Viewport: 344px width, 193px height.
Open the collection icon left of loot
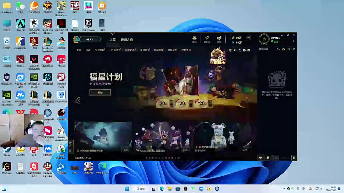(194, 39)
